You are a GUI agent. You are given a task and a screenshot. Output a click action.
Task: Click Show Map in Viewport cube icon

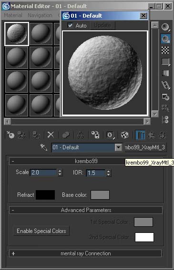pos(124,135)
